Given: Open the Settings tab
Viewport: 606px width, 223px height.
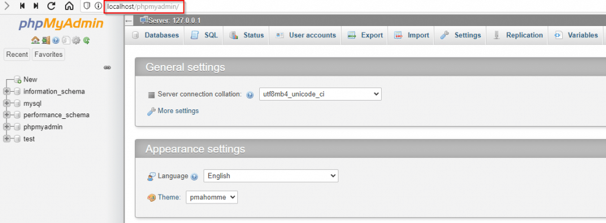Looking at the screenshot, I should pyautogui.click(x=460, y=35).
